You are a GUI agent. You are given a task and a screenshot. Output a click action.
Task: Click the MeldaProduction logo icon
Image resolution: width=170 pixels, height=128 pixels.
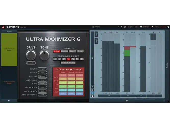(x=3, y=27)
